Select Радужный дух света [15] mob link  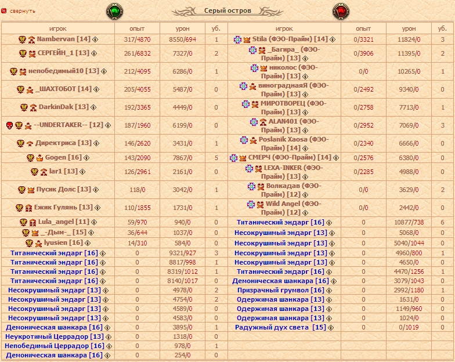280,327
